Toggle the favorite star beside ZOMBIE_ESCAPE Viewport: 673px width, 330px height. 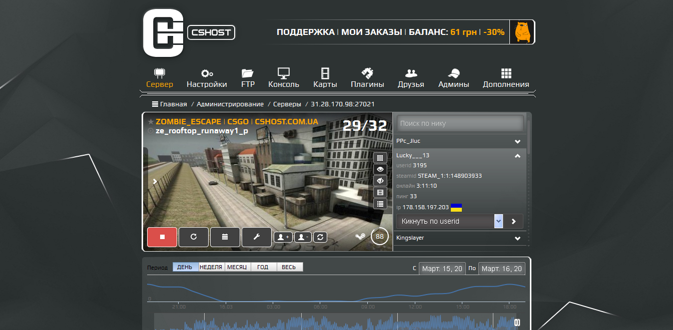click(151, 121)
